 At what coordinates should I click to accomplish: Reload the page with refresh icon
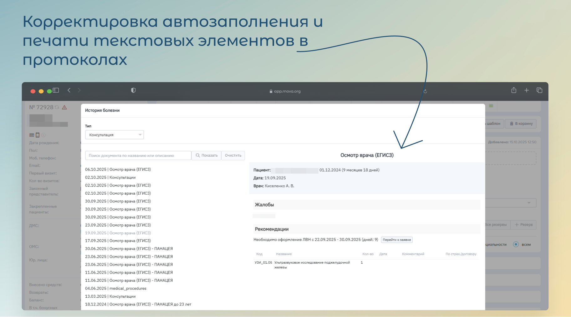(x=425, y=91)
